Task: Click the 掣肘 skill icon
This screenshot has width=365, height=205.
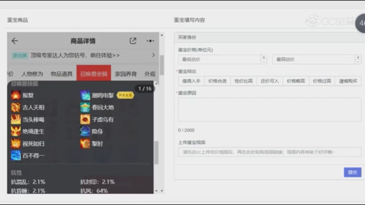Action: point(85,143)
